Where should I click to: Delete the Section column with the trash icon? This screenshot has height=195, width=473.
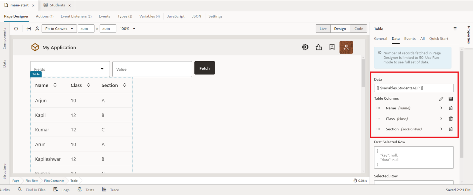tap(451, 129)
